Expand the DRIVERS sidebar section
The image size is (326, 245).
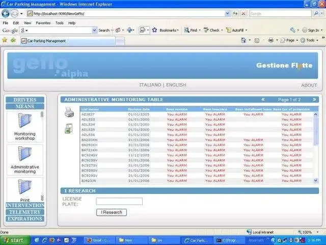point(25,100)
